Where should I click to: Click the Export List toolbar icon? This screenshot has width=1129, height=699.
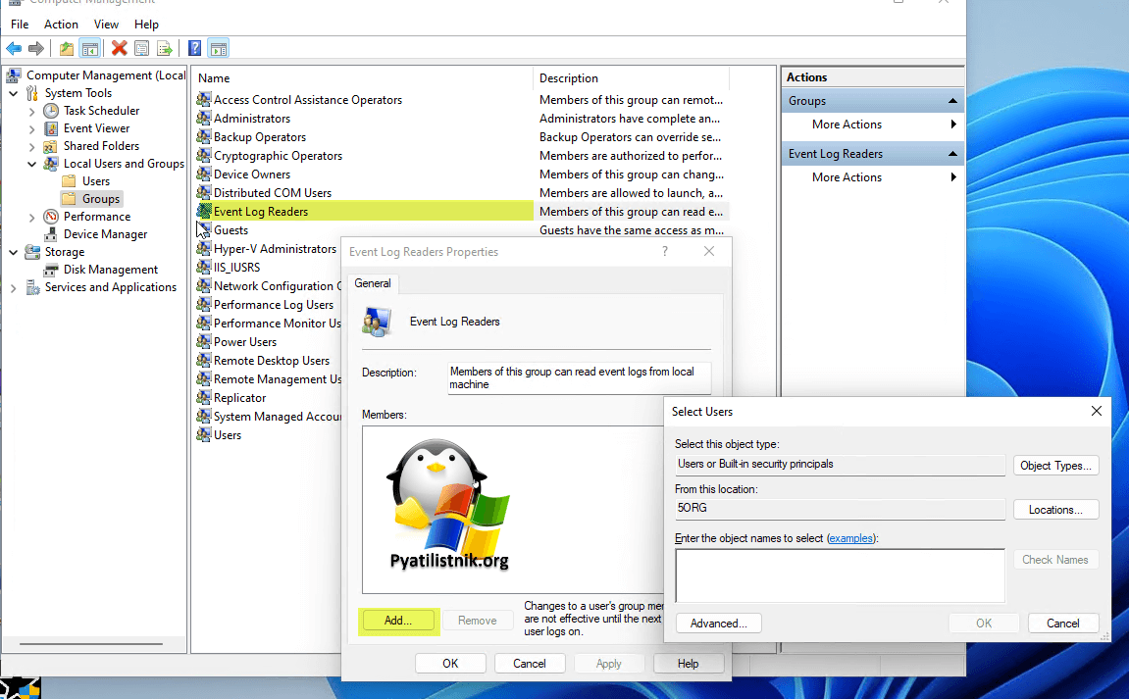tap(165, 48)
